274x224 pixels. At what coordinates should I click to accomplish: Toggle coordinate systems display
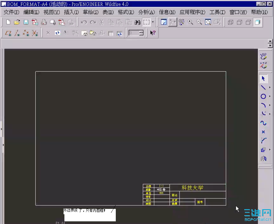[35, 33]
